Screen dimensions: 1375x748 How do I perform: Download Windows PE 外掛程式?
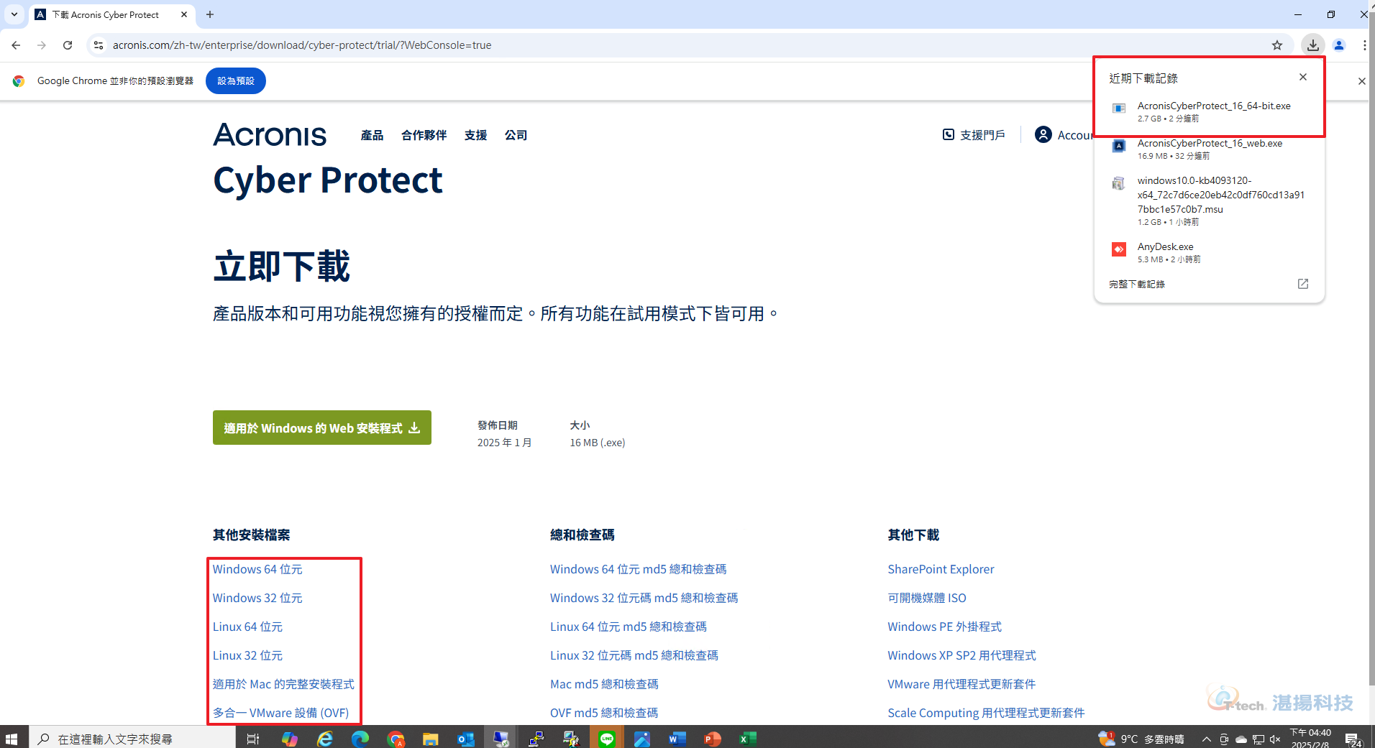click(944, 627)
